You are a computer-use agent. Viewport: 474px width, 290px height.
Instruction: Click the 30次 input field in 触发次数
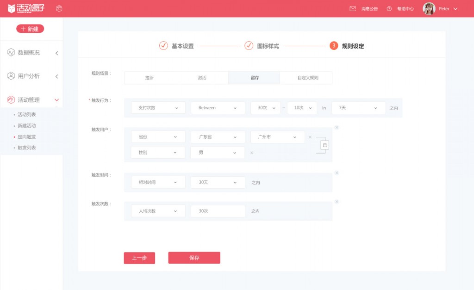[218, 211]
